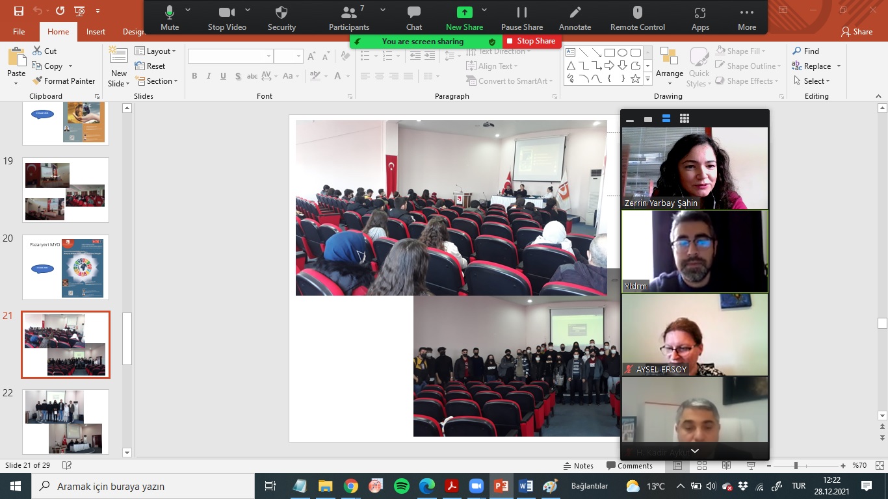The height and width of the screenshot is (499, 888).
Task: Toggle Italic formatting
Action: tap(209, 76)
